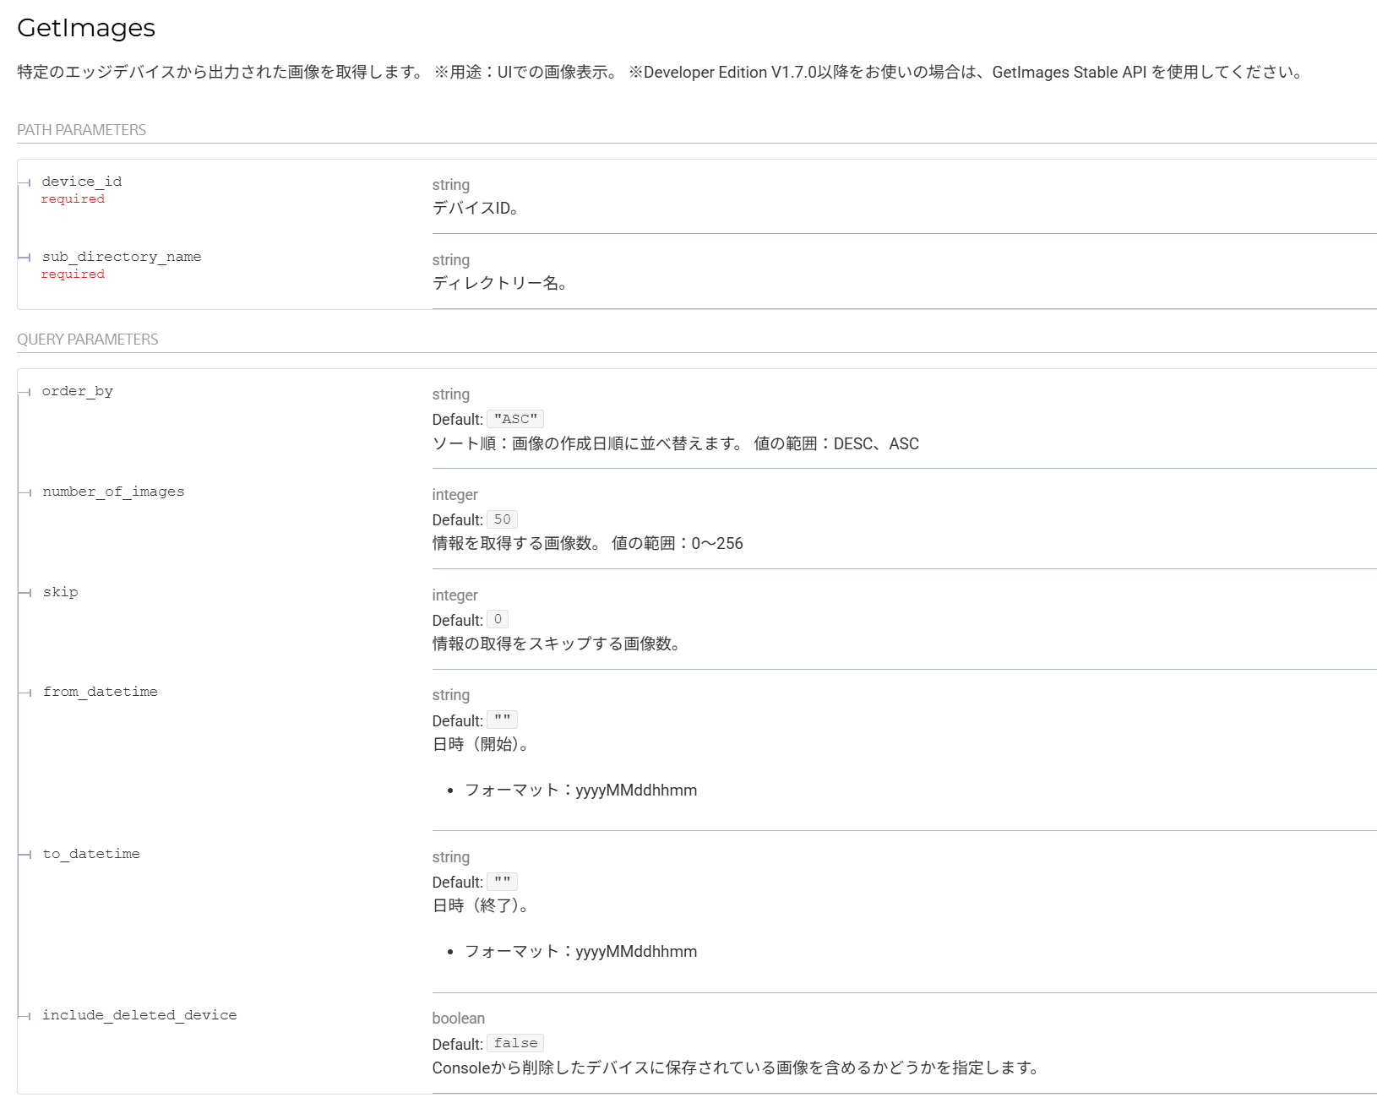The height and width of the screenshot is (1103, 1377).
Task: Click the "ASC" default value of order_by
Action: point(515,419)
